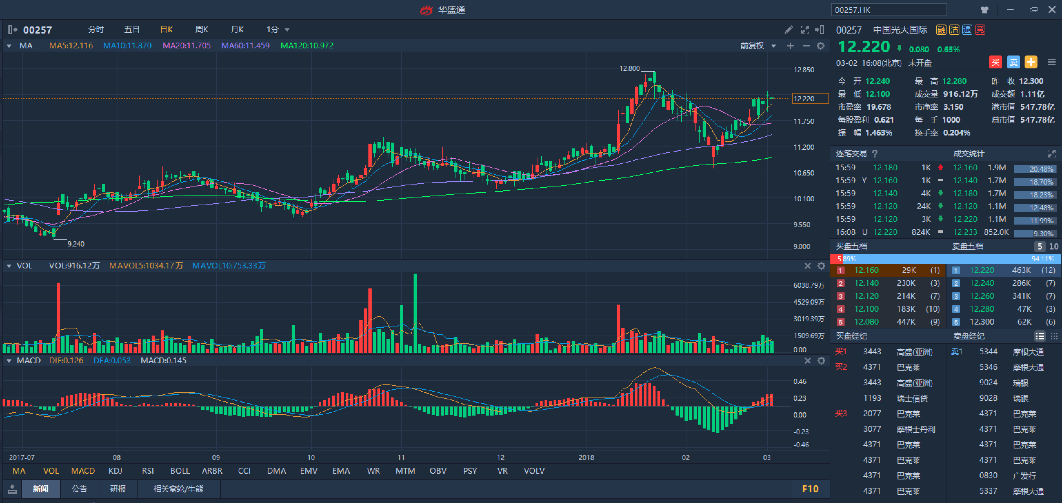
Task: Switch to 周K weekly chart tab
Action: coord(201,30)
